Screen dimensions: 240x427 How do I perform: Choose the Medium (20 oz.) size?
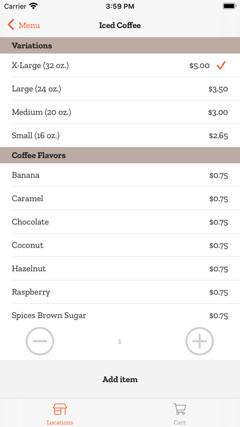click(120, 112)
